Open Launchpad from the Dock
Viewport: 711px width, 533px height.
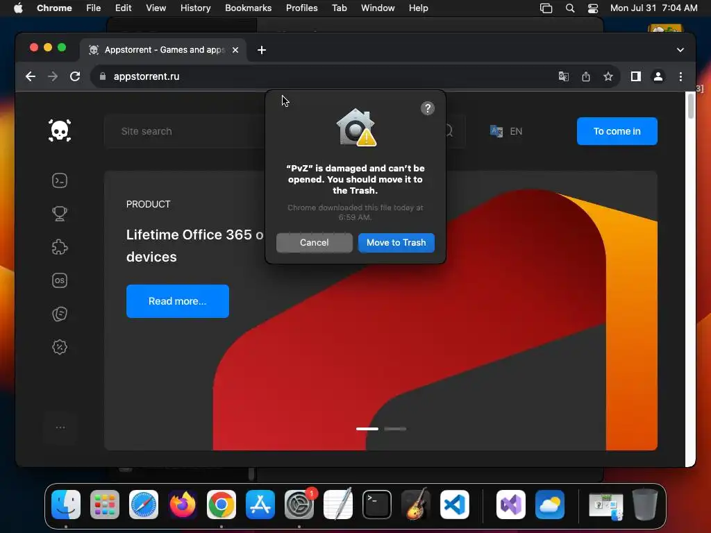pos(105,504)
